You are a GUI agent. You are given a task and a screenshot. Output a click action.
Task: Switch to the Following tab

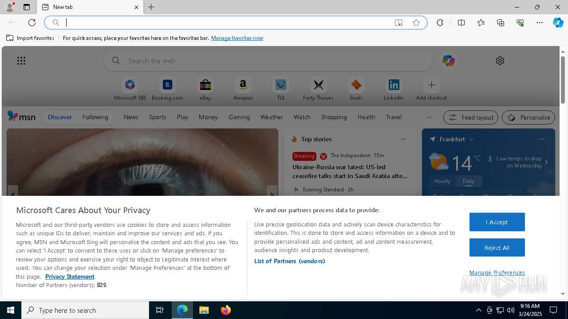[95, 117]
